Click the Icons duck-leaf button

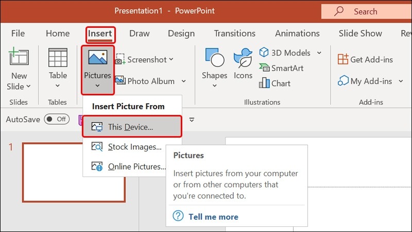(x=243, y=58)
